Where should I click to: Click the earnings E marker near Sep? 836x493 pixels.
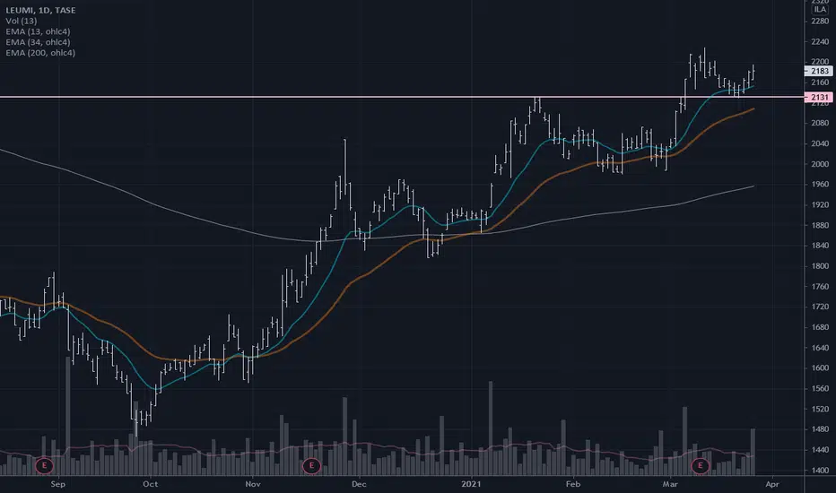click(44, 466)
